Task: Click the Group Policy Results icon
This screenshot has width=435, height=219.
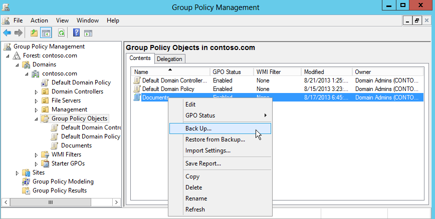Action: (26, 190)
